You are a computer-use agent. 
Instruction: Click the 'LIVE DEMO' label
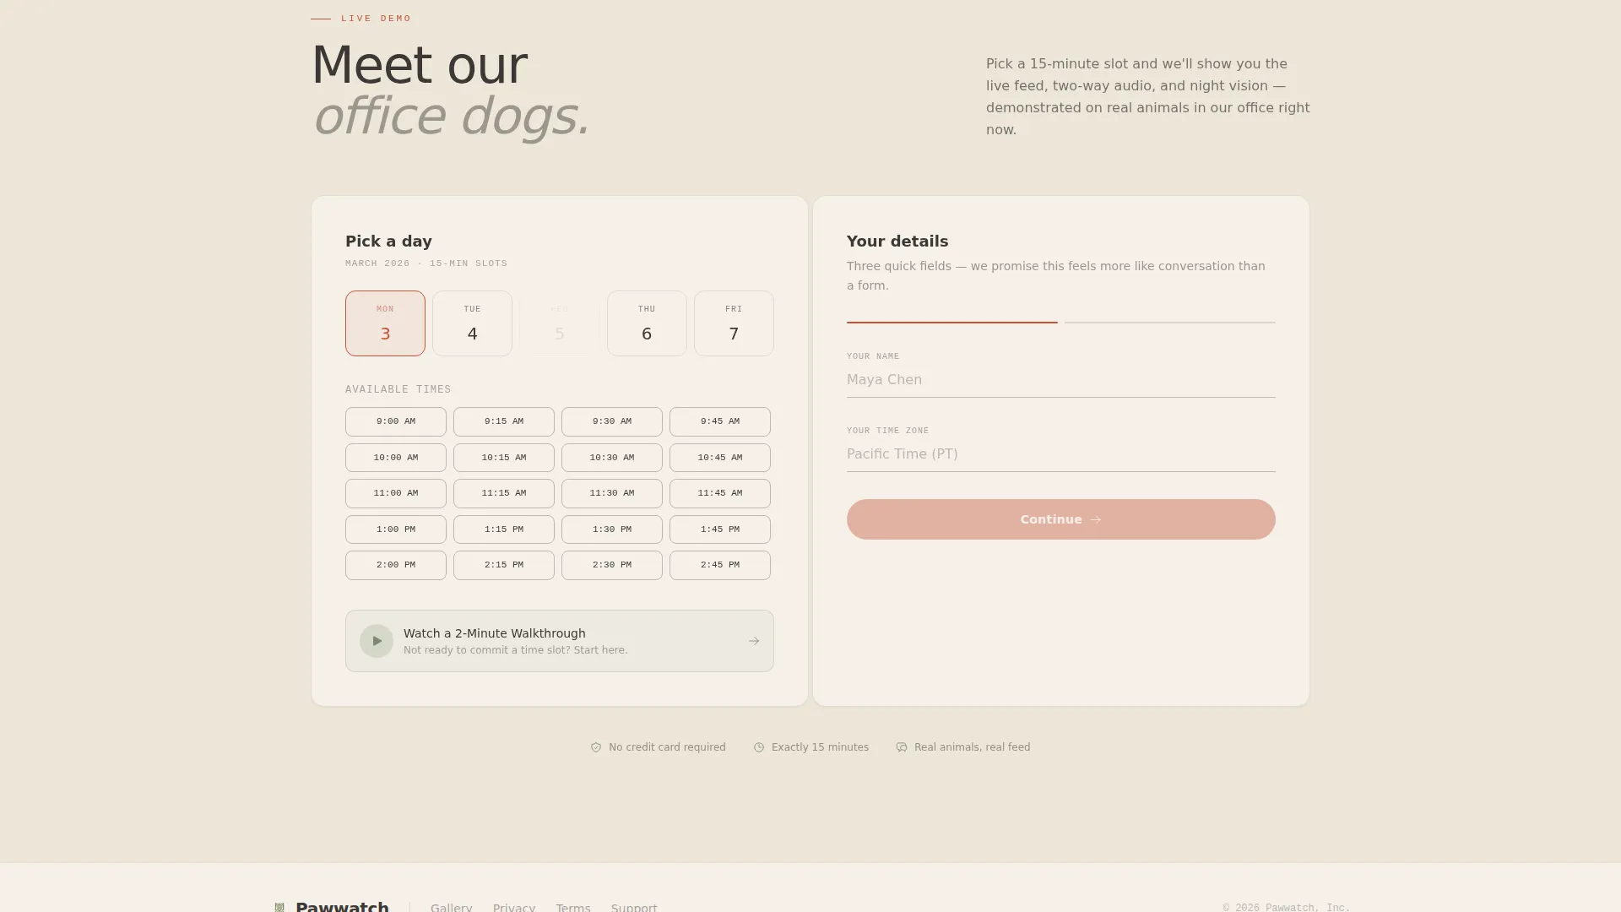click(x=377, y=19)
